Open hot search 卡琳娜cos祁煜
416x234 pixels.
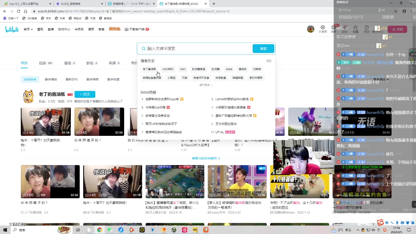coord(156,107)
